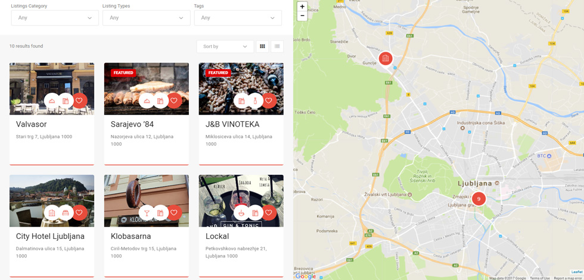The image size is (584, 280).
Task: Favorite the Valvasor listing with heart icon
Action: [x=79, y=100]
